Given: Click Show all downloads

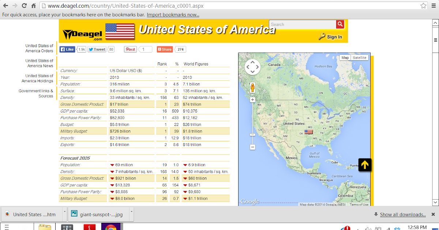Looking at the screenshot, I should point(403,214).
